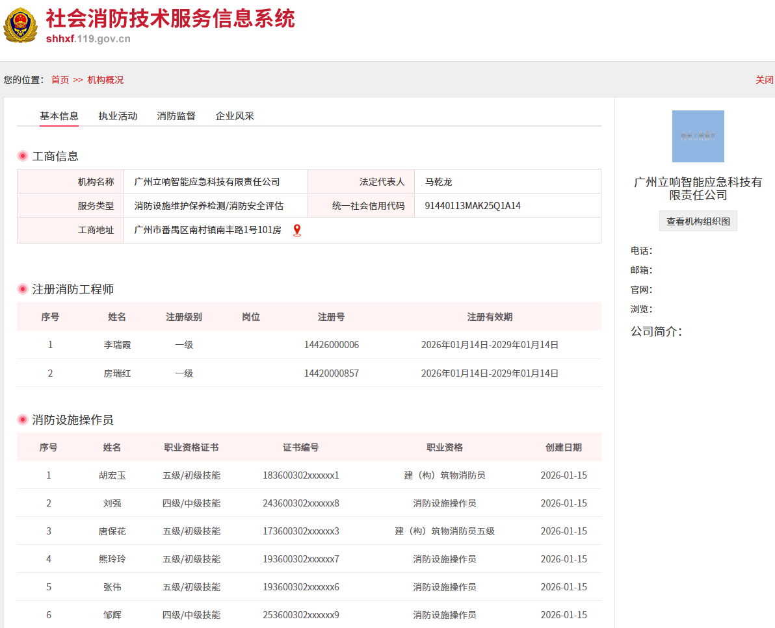Click the 关闭 link
The height and width of the screenshot is (628, 775).
click(764, 80)
